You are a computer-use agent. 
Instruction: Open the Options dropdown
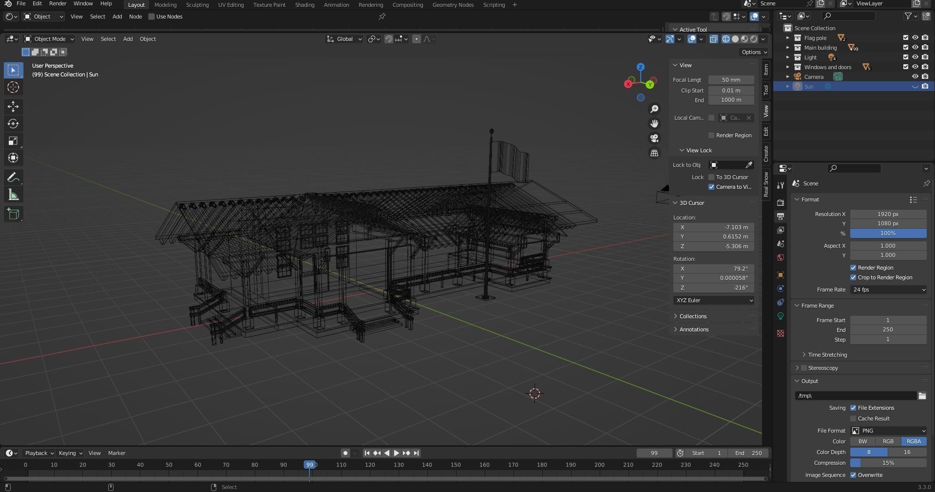coord(754,52)
